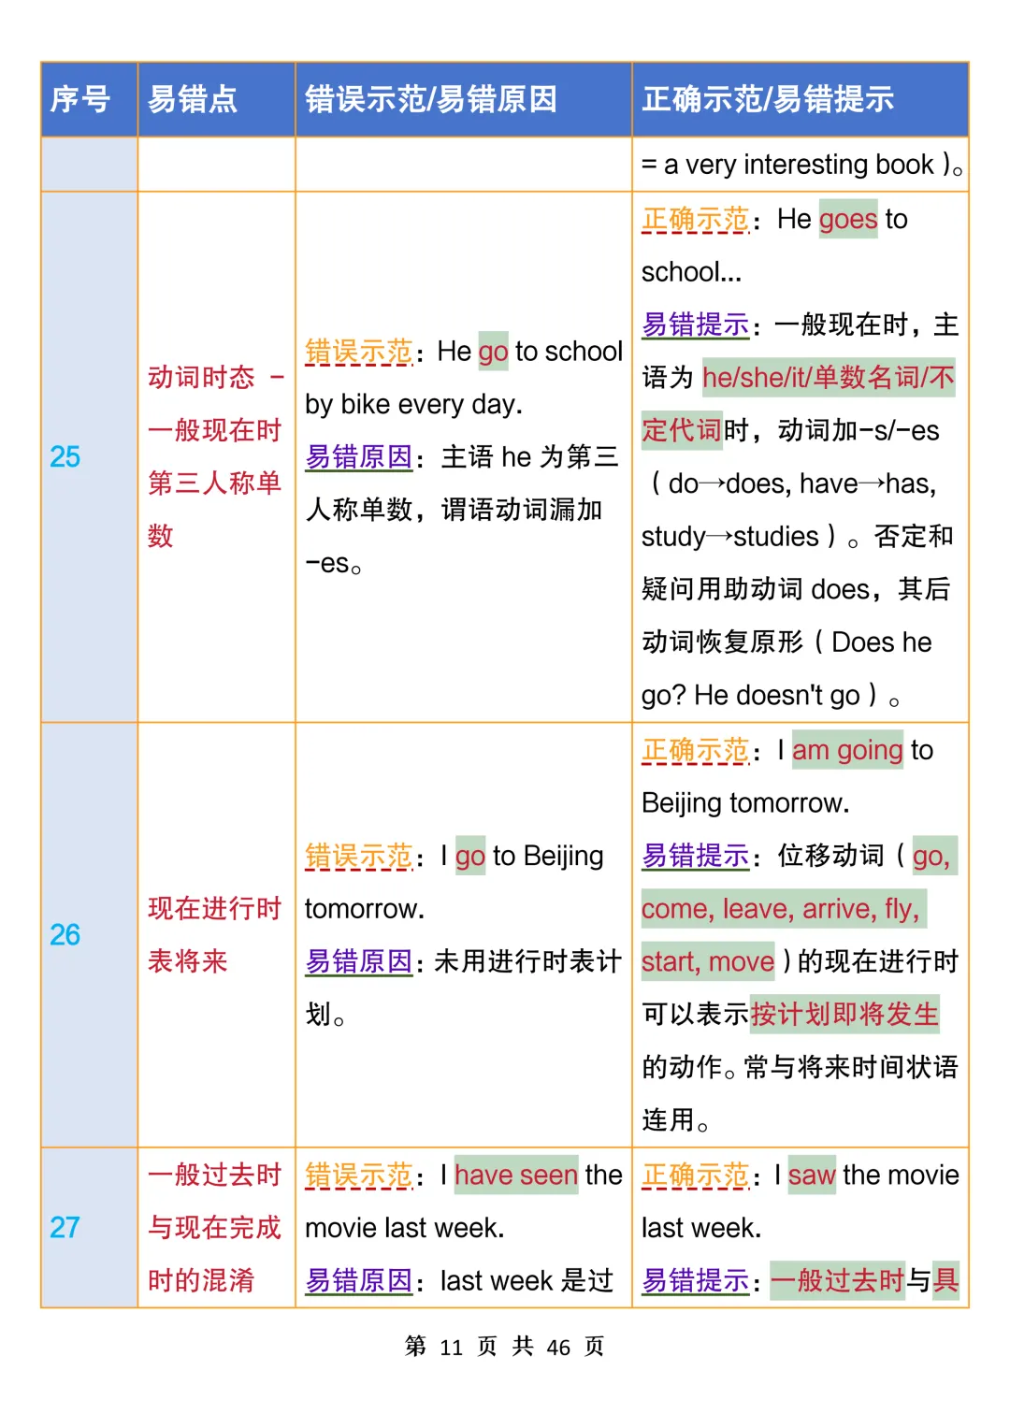The width and height of the screenshot is (1010, 1428).
Task: Click '错误示范' label in row 26
Action: coord(359,856)
